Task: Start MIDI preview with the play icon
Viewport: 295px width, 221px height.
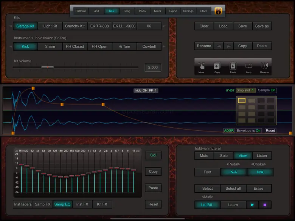Action: coord(252,205)
